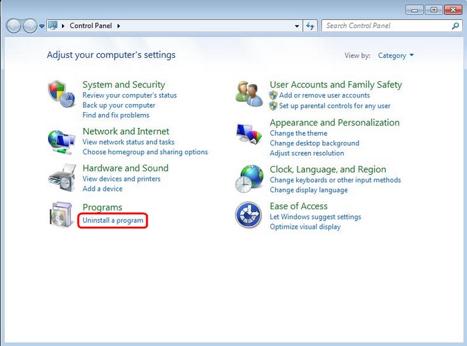Viewport: 467px width, 346px height.
Task: Open View network status and tasks
Action: [x=128, y=142]
